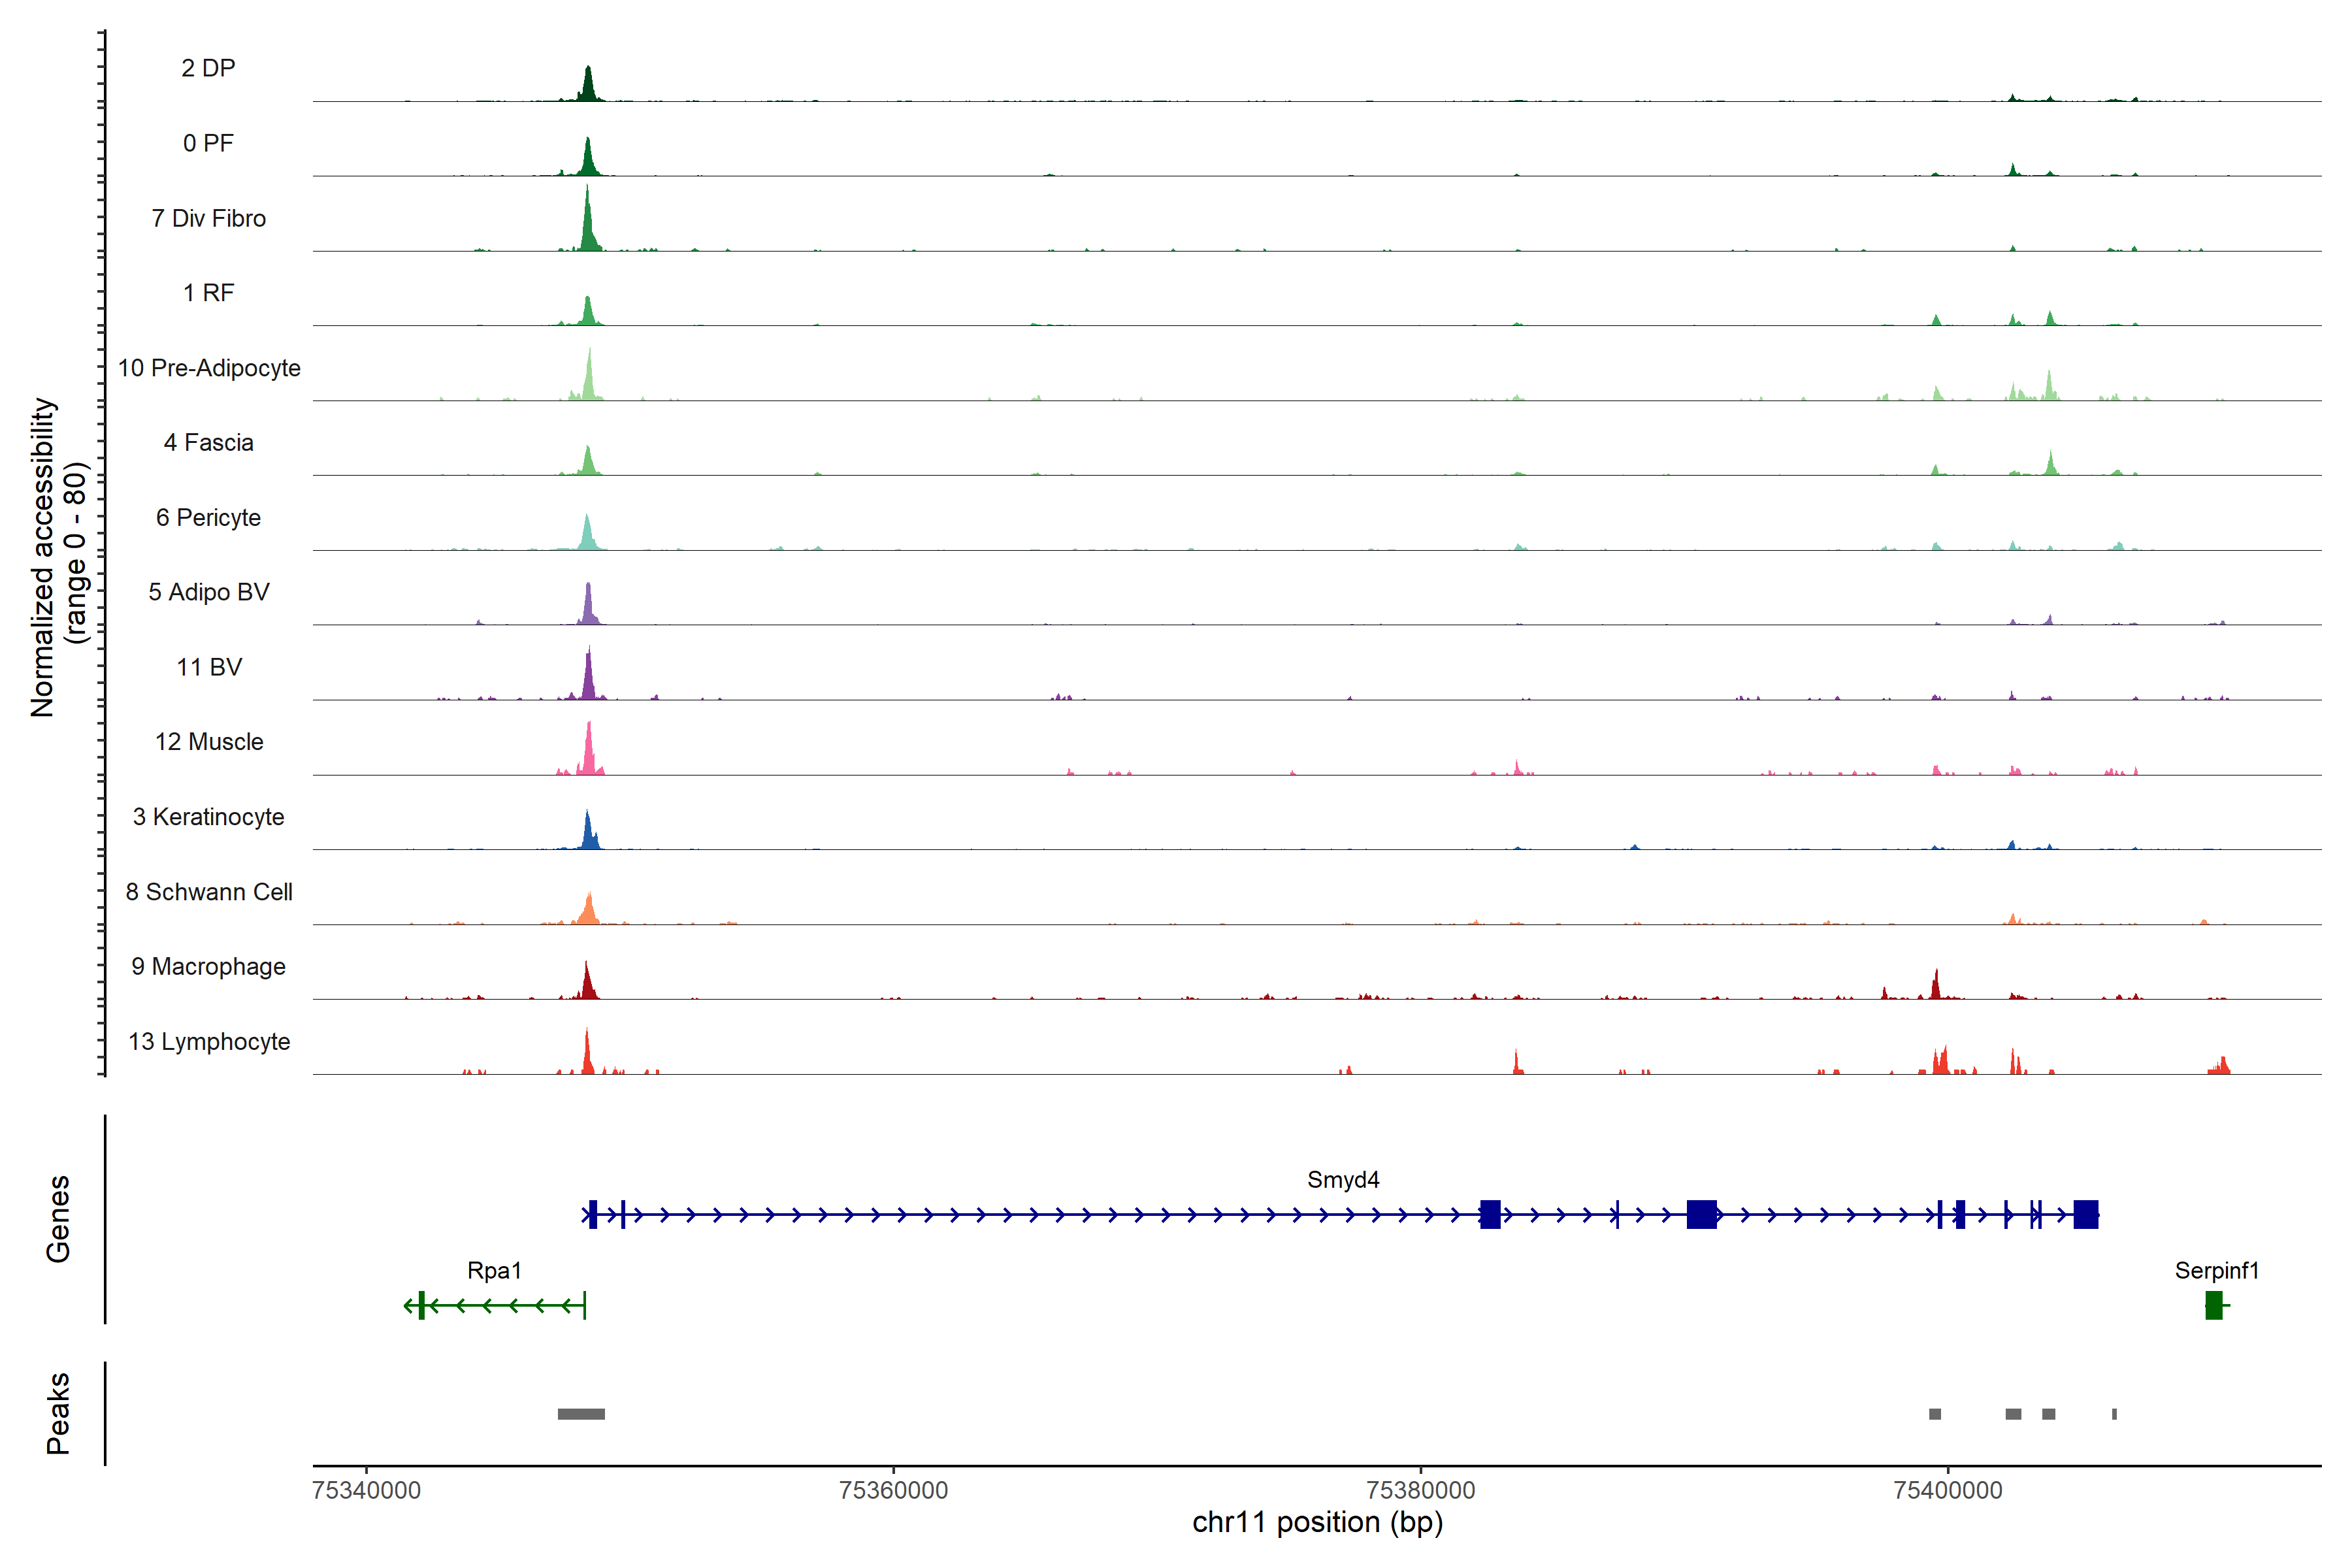Click the Smyd4 gene label
The width and height of the screenshot is (2352, 1568).
click(1343, 1180)
